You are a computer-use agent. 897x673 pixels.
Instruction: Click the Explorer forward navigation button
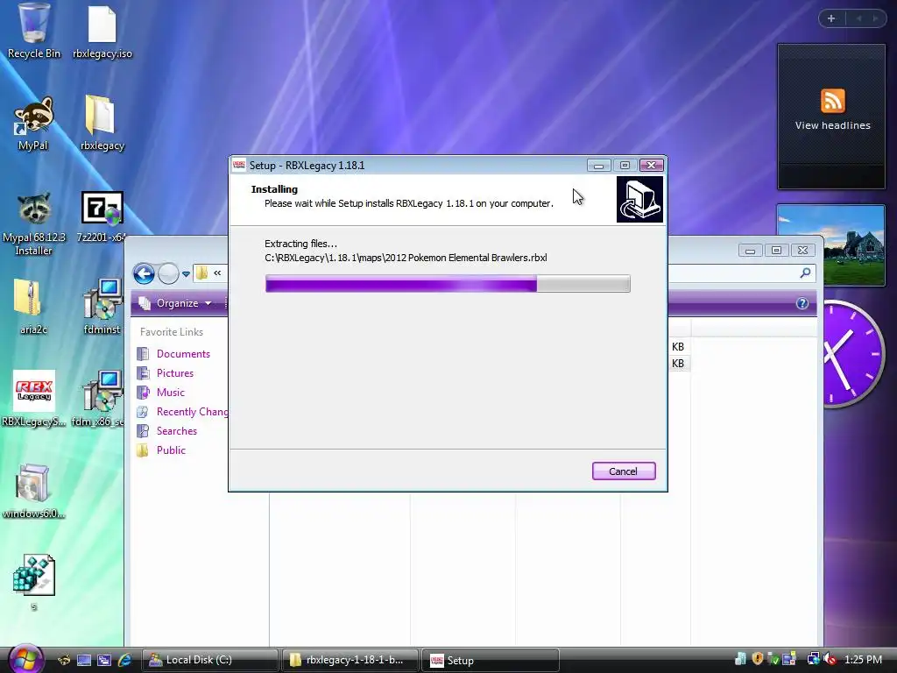(168, 273)
